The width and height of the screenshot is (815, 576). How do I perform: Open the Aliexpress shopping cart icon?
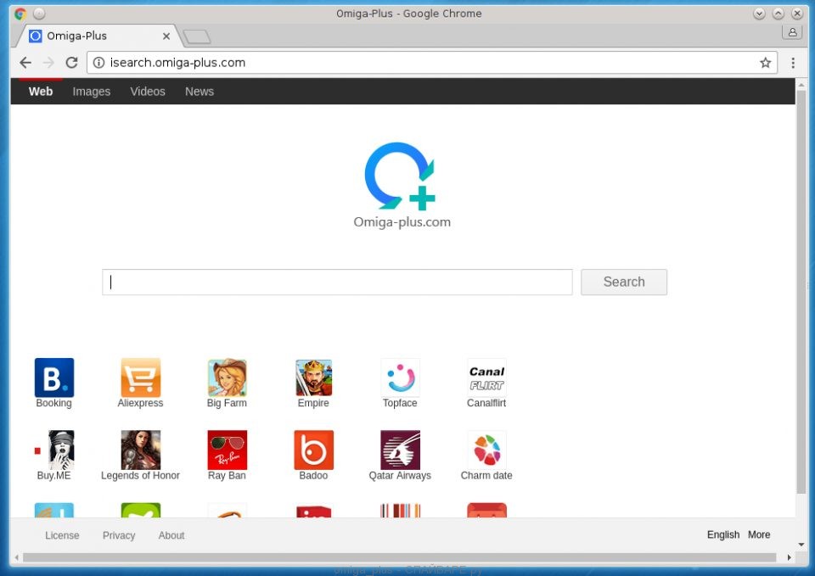point(140,377)
